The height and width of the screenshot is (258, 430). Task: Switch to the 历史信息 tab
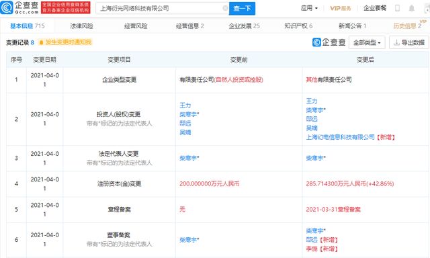click(x=407, y=26)
